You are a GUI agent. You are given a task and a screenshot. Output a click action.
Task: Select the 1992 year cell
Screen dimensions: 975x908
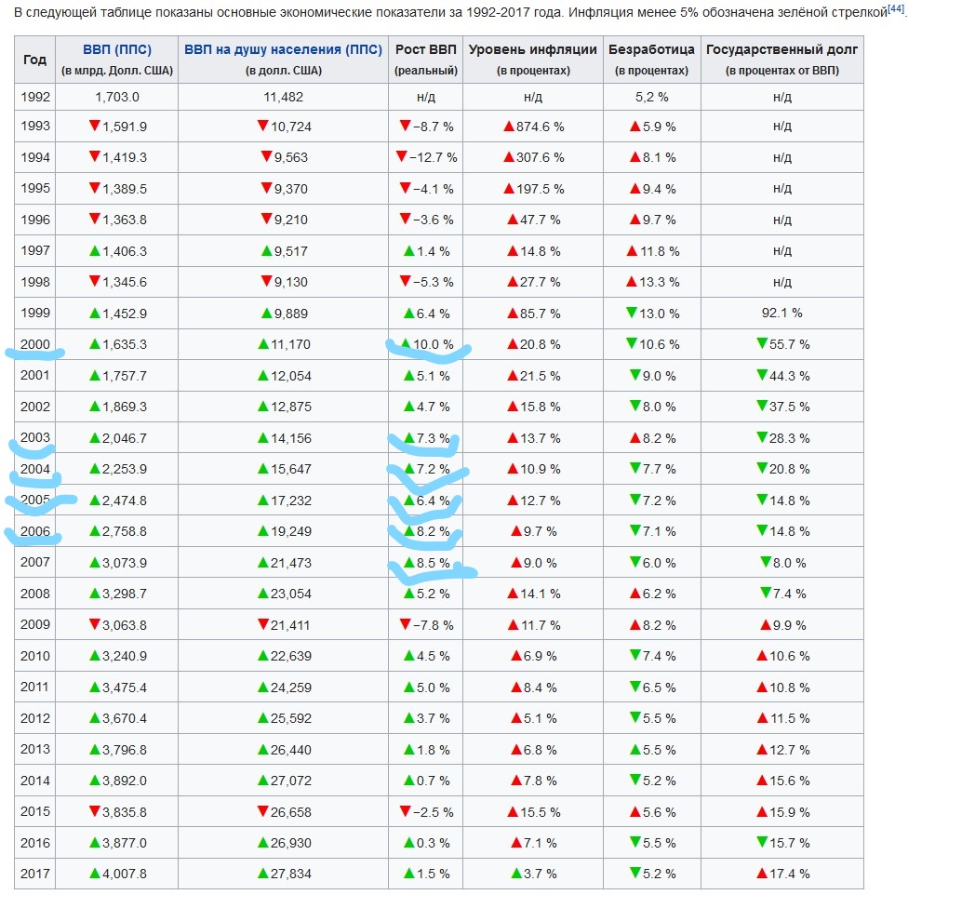point(35,96)
